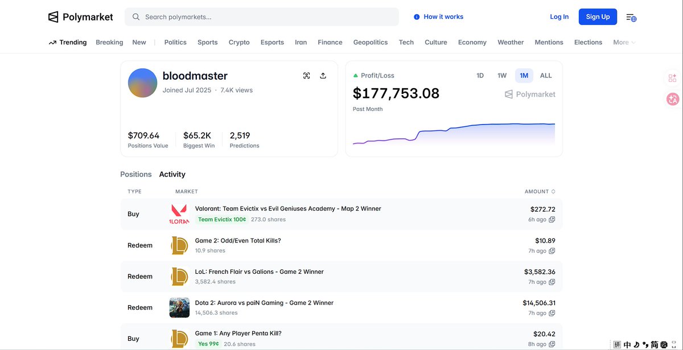Open LoL French Flair vs Galions market
This screenshot has width=683, height=350.
coord(260,272)
